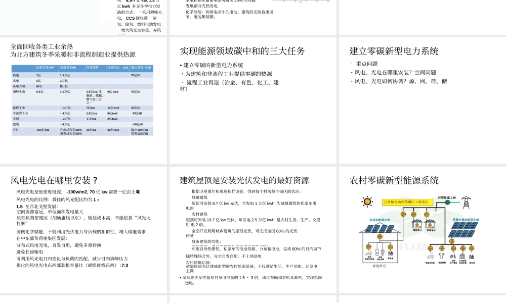The height and width of the screenshot is (303, 506).
Task: Click the 78.5亿kW total cell
Action: (43, 130)
